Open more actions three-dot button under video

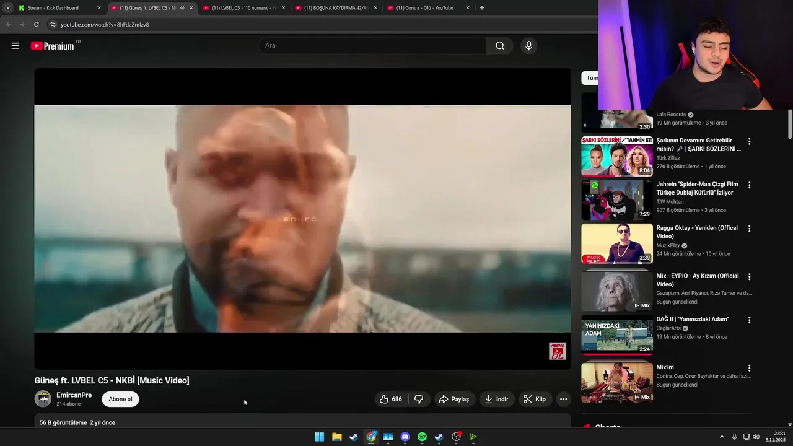click(x=563, y=399)
